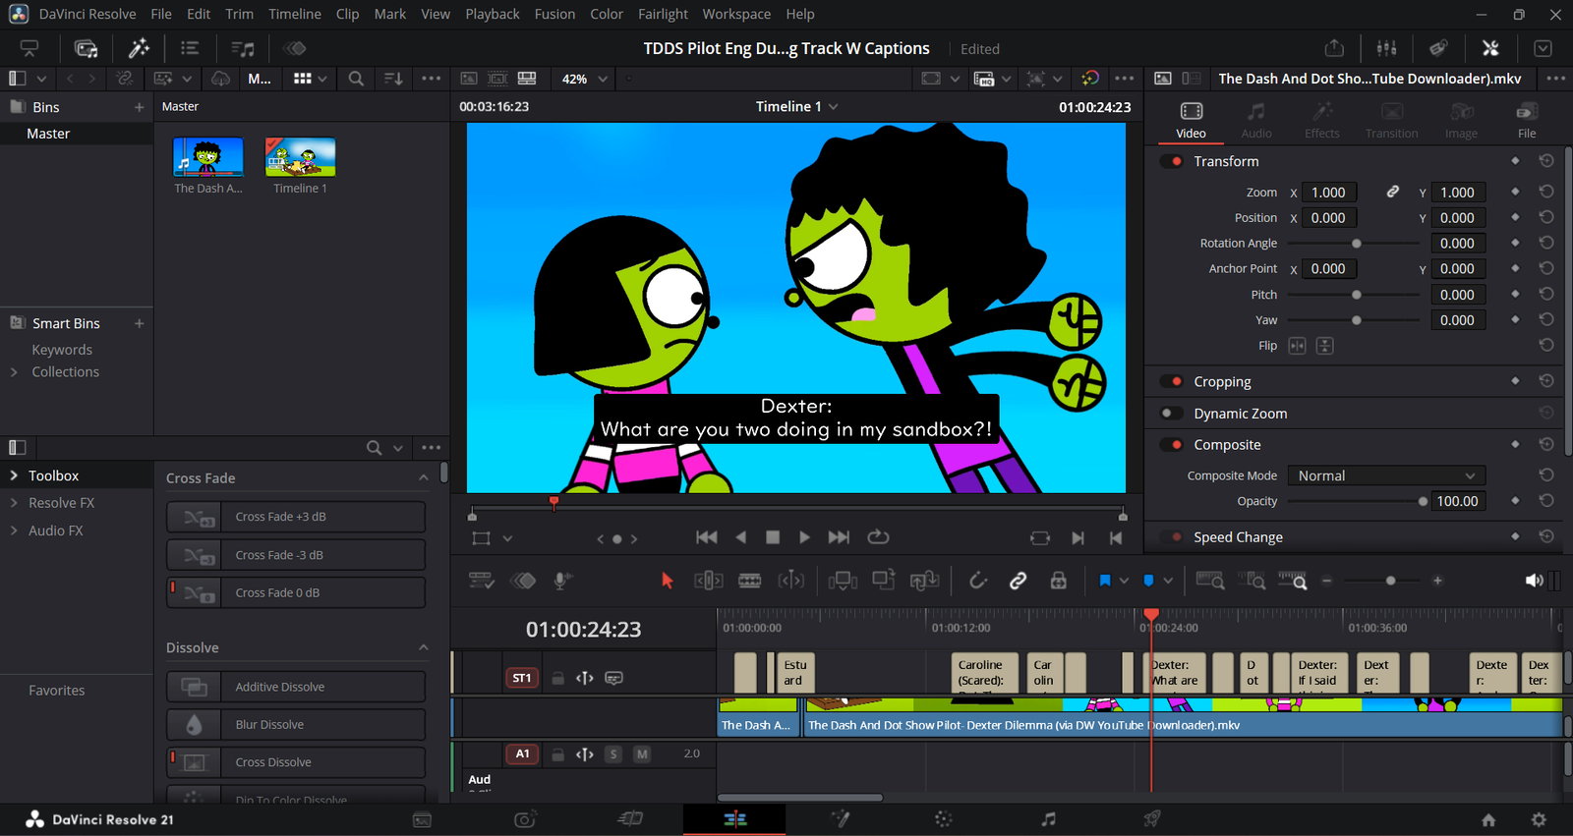Collapse the Cross Fade section
The image size is (1573, 836).
click(x=424, y=478)
